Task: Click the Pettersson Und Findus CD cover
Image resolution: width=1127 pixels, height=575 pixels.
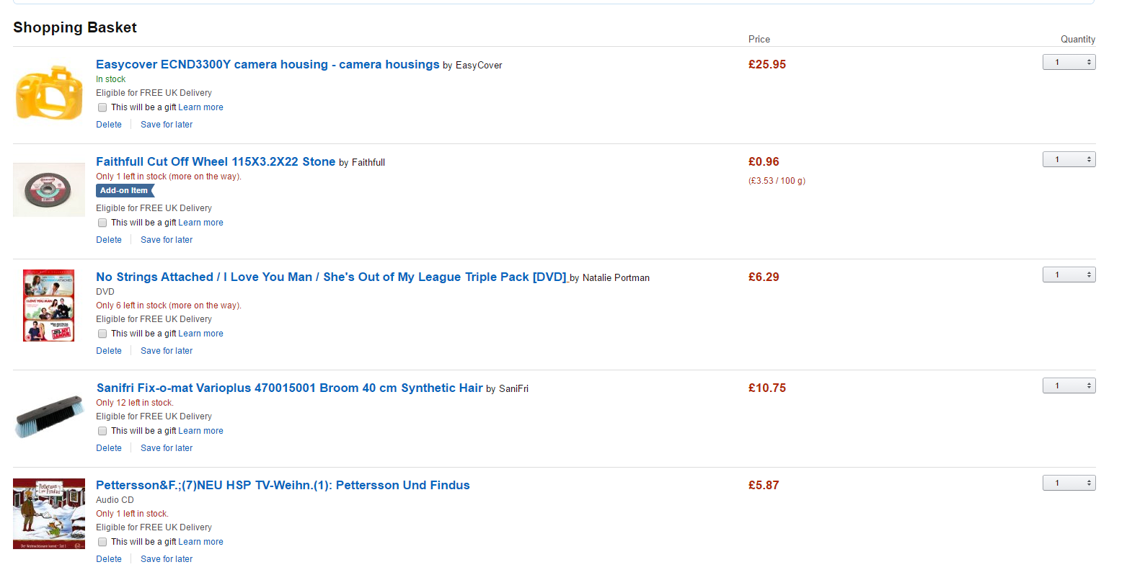Action: click(49, 514)
